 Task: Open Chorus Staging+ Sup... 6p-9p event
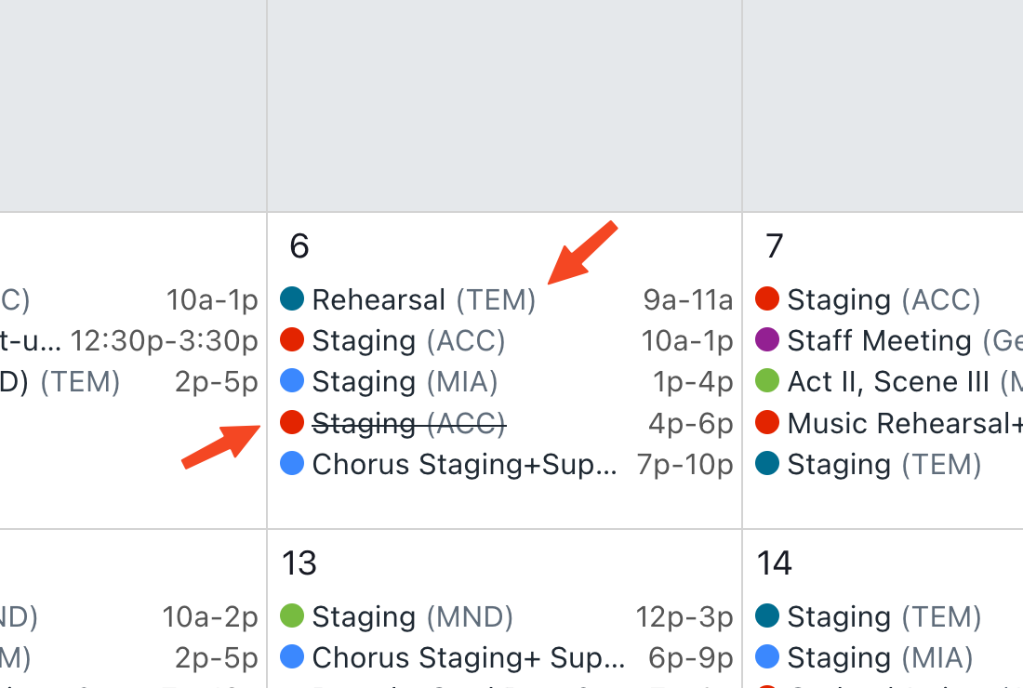[x=506, y=657]
